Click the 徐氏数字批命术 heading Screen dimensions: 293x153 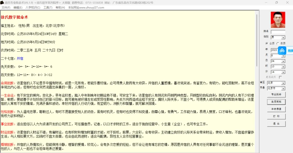point(14,17)
